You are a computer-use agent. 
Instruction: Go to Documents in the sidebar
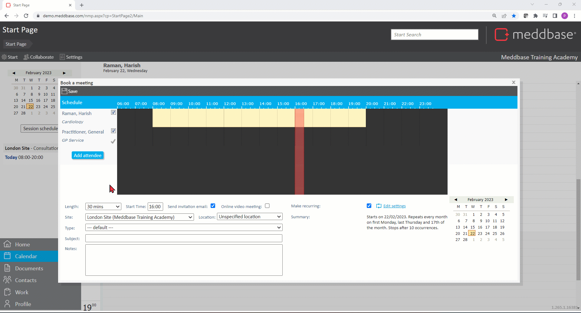[29, 268]
